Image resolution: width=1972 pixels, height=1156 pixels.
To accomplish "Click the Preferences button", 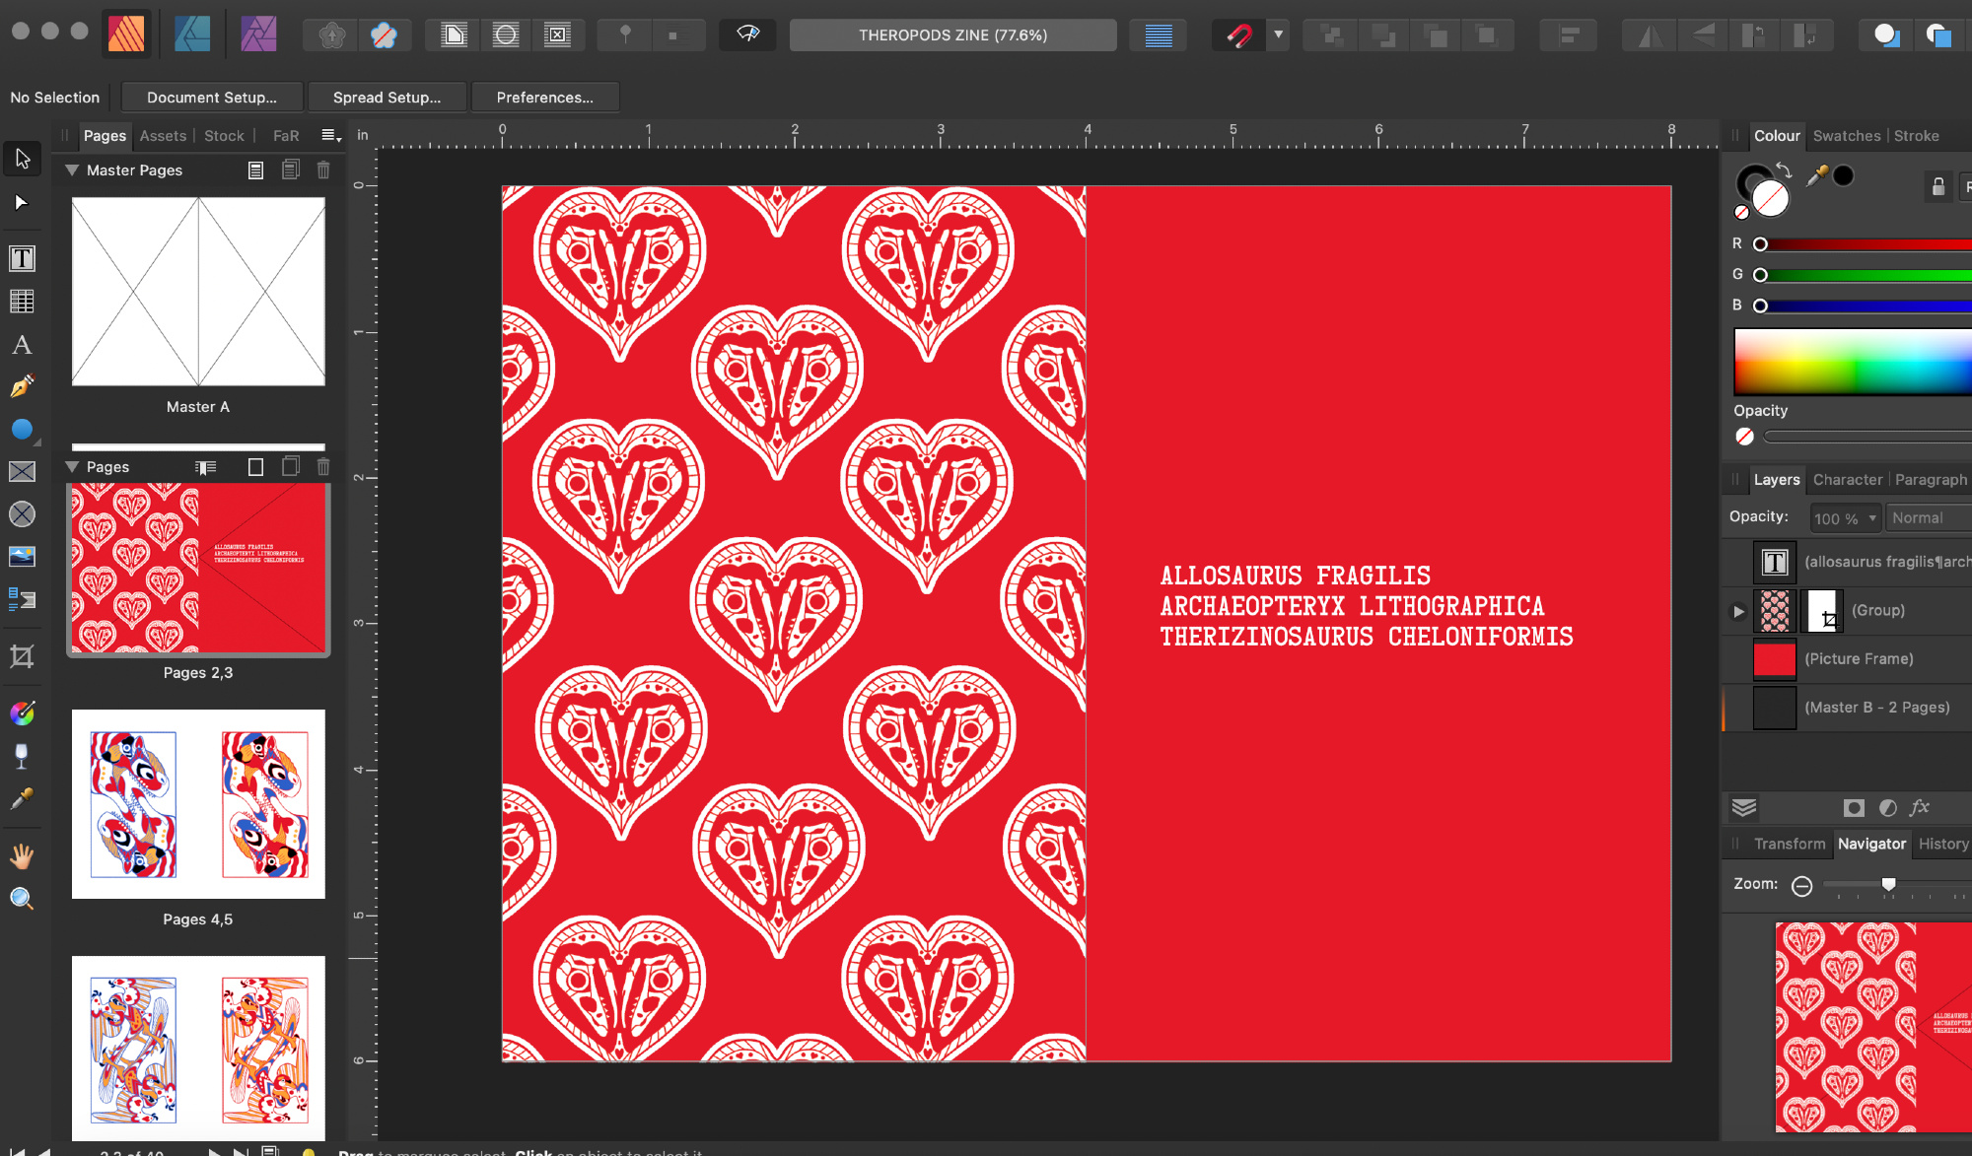I will [x=544, y=98].
